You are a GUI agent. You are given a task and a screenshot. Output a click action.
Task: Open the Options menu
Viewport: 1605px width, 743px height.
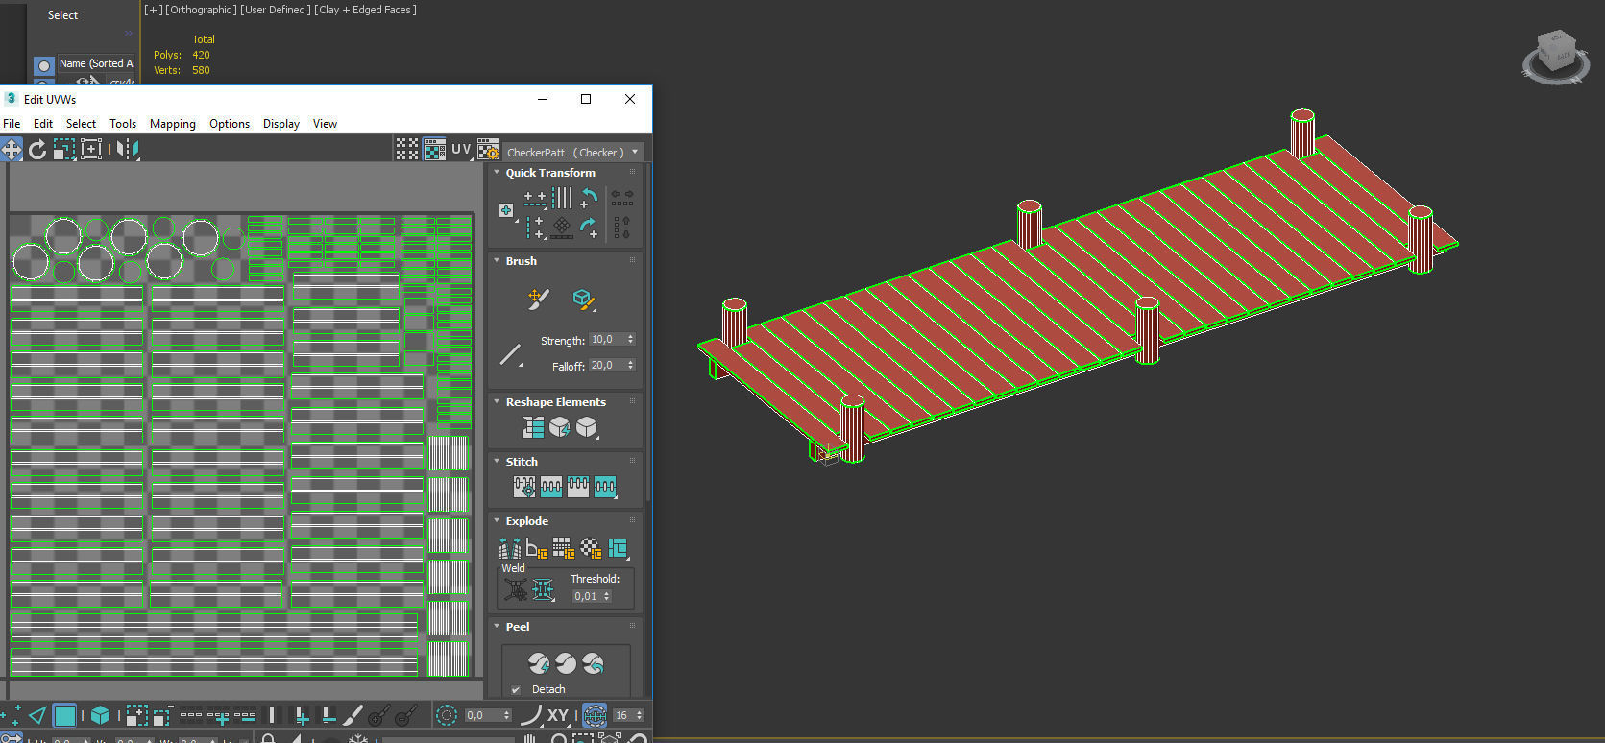pyautogui.click(x=230, y=124)
